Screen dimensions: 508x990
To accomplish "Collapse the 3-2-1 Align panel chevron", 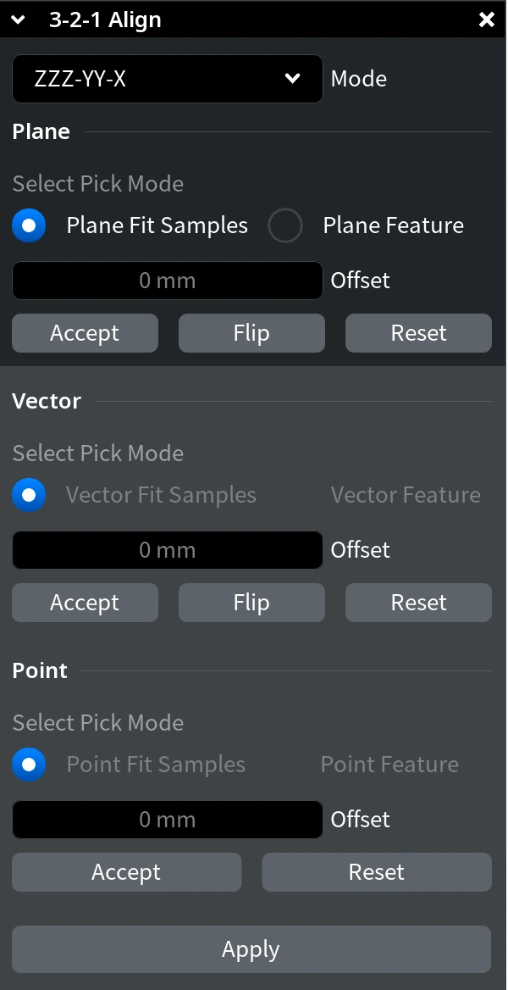I will [x=20, y=19].
